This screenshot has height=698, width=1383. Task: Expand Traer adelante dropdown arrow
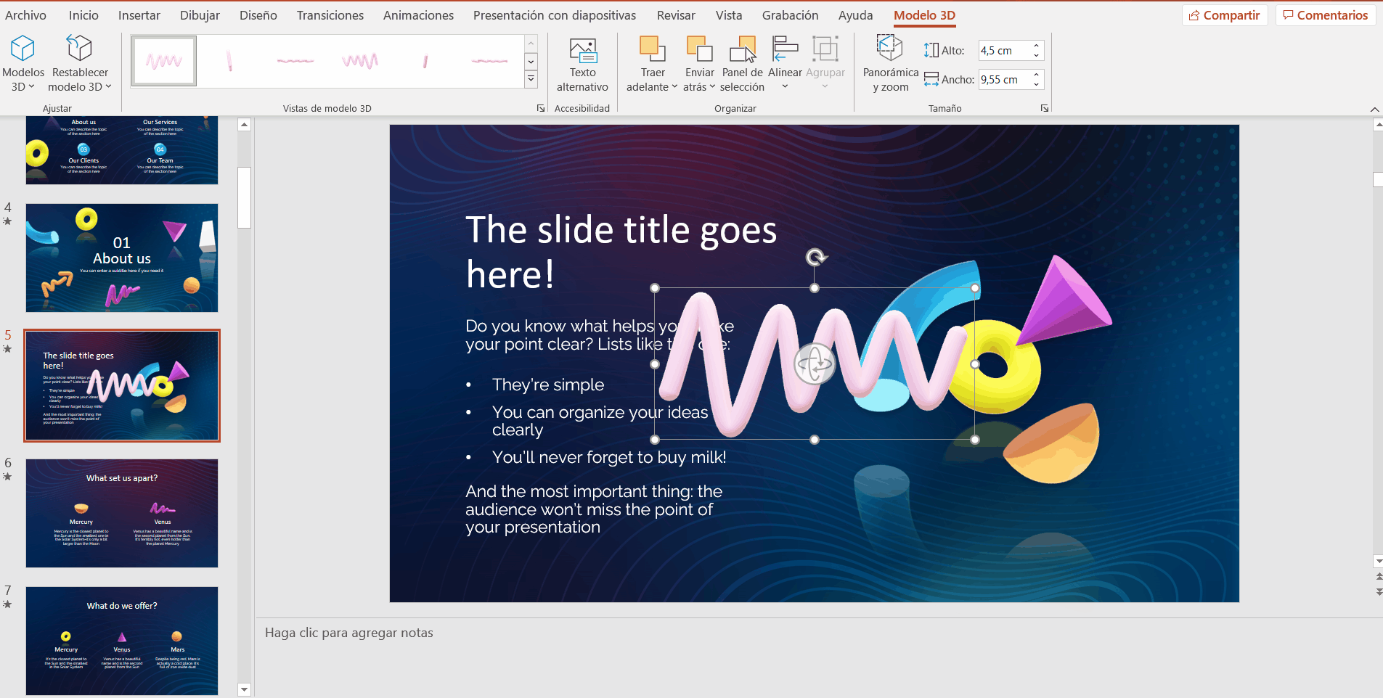click(x=674, y=87)
